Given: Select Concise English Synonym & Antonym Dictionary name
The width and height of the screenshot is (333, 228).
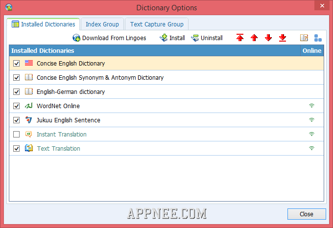Looking at the screenshot, I should (100, 78).
